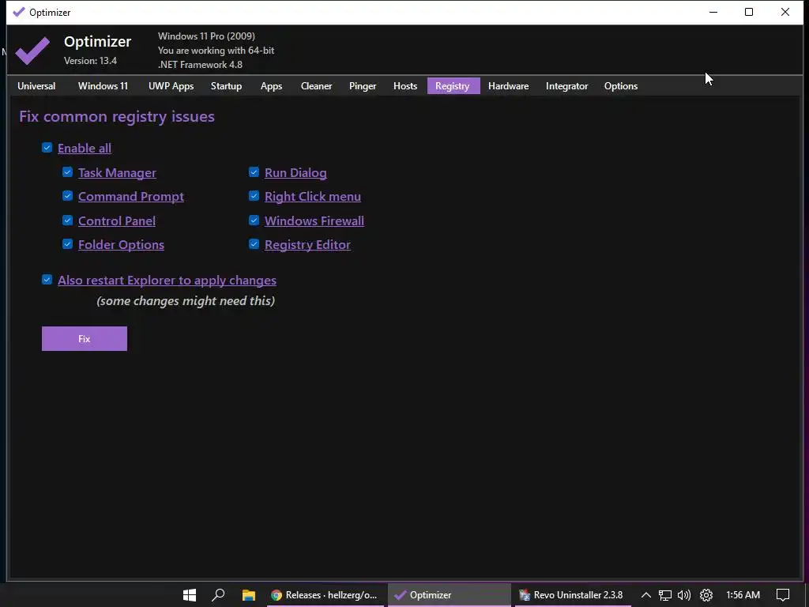Open the Windows 11 tab

(x=103, y=86)
